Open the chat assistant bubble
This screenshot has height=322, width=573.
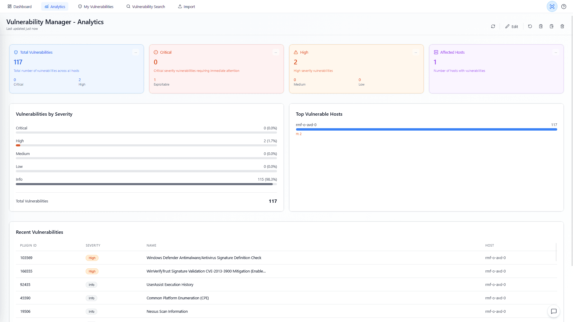coord(554,311)
